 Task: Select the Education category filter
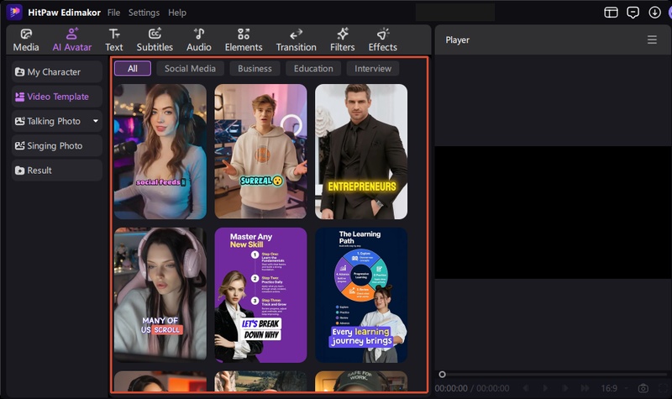pyautogui.click(x=313, y=69)
